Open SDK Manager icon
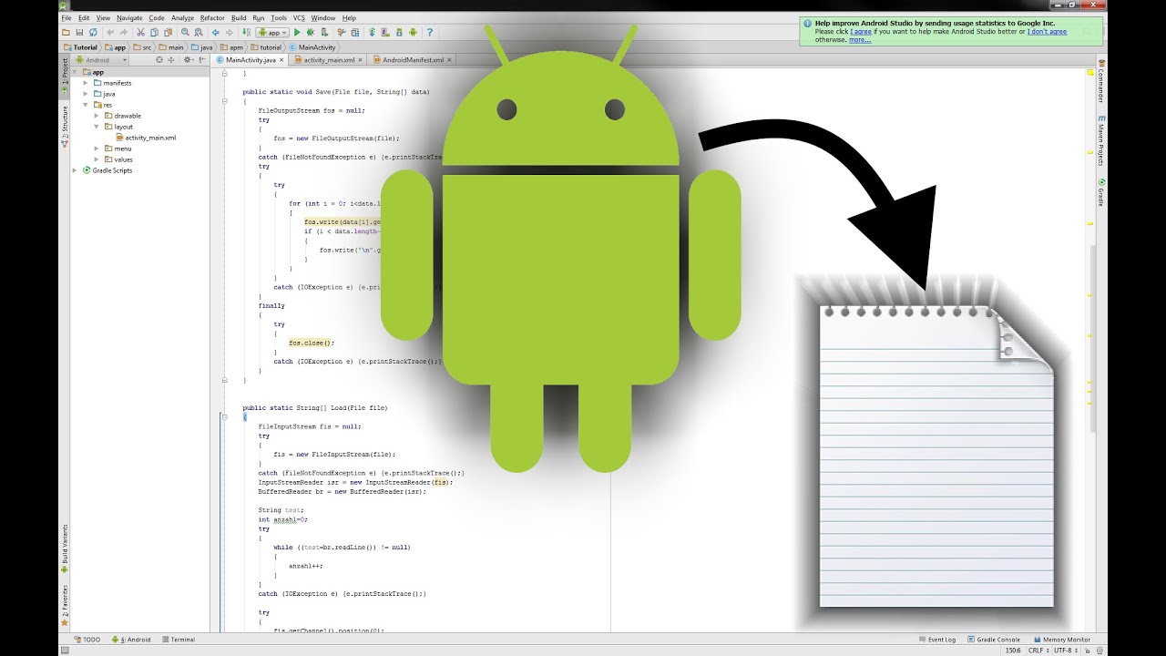Screen dimensions: 1166x656 [399, 32]
